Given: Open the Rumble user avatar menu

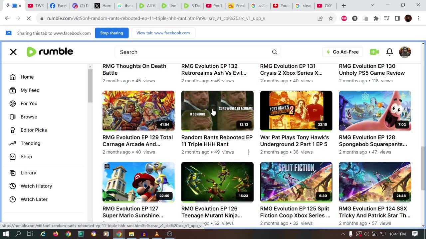Looking at the screenshot, I should pyautogui.click(x=405, y=52).
